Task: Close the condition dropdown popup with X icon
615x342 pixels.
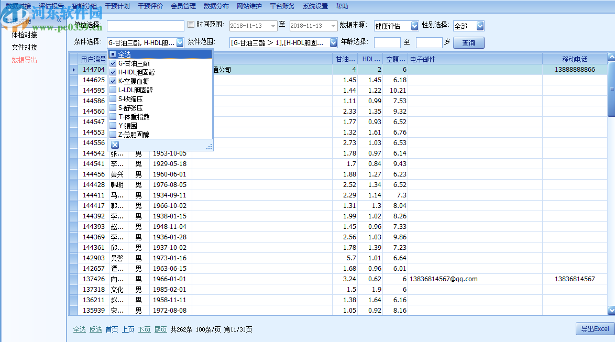Action: point(115,145)
